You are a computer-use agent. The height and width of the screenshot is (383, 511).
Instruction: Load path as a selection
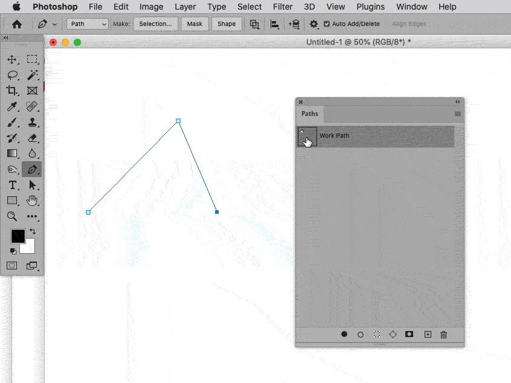click(377, 334)
